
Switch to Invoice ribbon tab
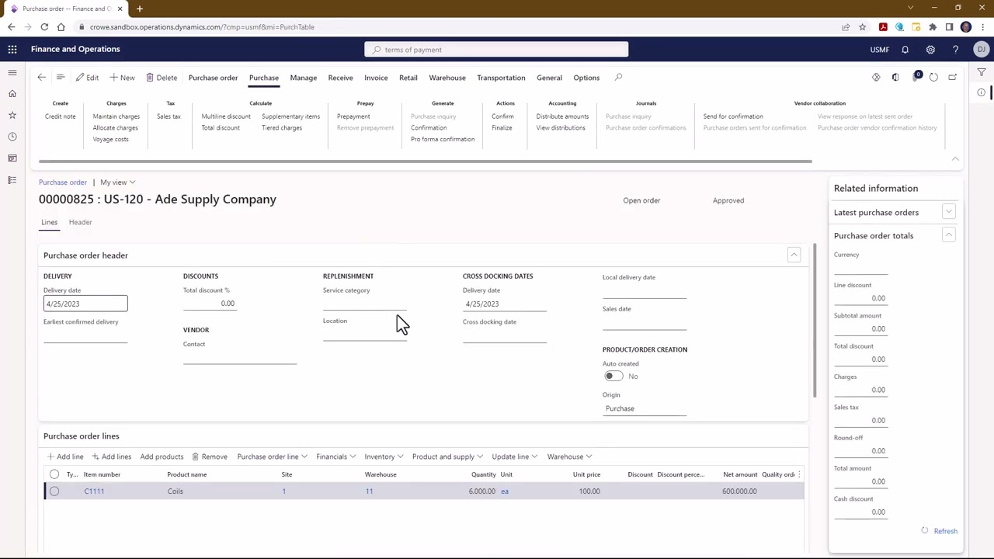(376, 78)
